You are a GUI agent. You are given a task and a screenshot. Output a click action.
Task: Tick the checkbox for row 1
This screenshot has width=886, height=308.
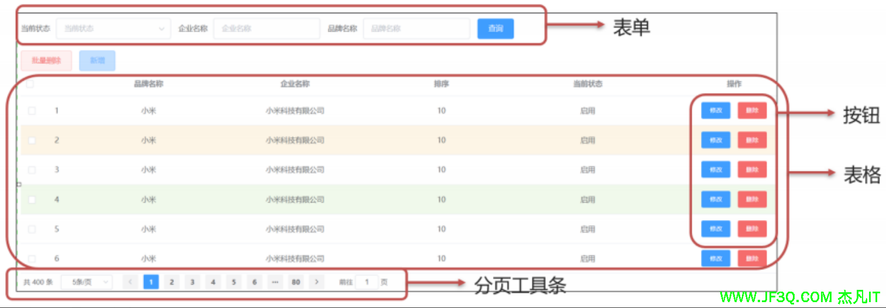32,111
